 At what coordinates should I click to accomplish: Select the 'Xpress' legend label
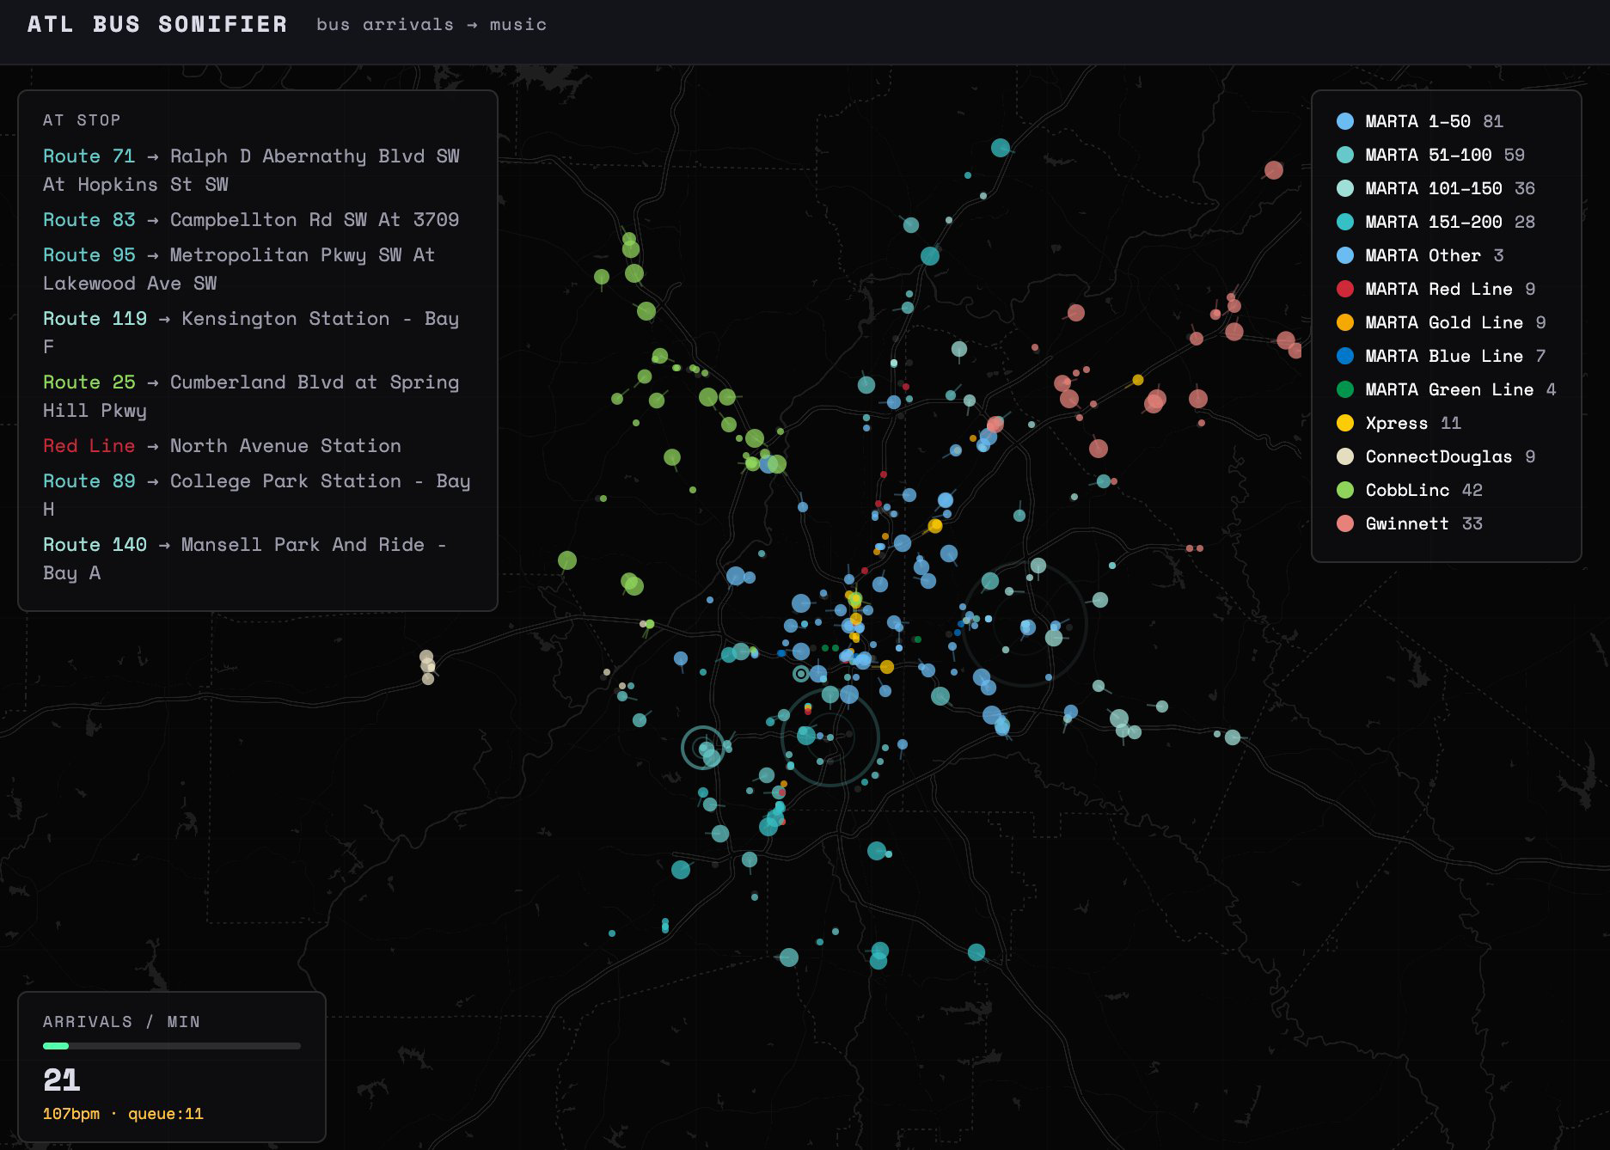(1397, 423)
